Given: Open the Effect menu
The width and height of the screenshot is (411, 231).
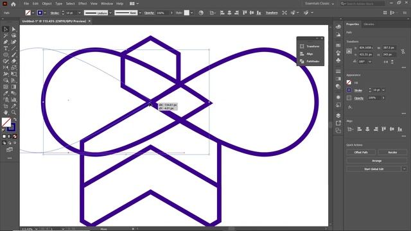Looking at the screenshot, I should (82, 4).
